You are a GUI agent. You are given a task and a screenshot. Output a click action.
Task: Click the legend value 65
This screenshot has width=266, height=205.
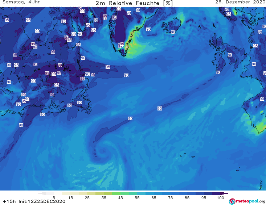[154, 198]
